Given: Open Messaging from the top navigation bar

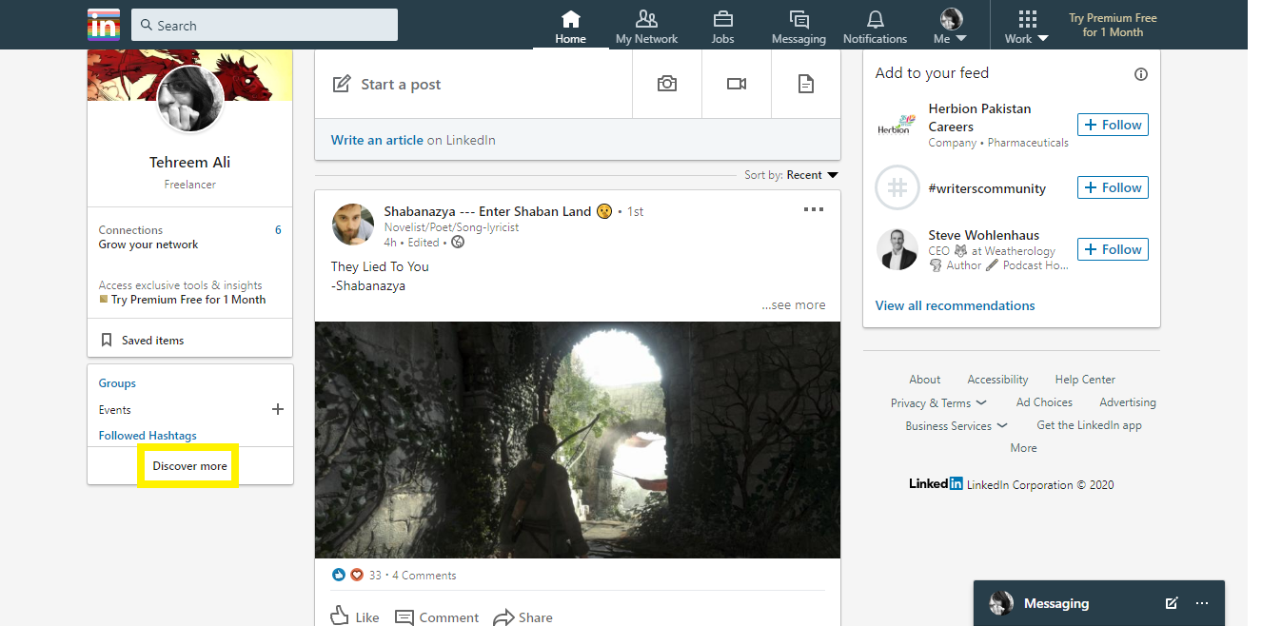Looking at the screenshot, I should 799,27.
